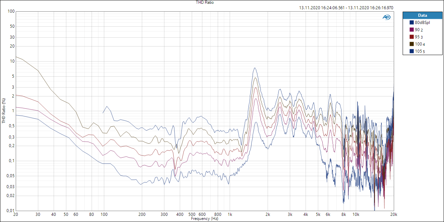Click the AP logo icon on the graph

click(387, 17)
